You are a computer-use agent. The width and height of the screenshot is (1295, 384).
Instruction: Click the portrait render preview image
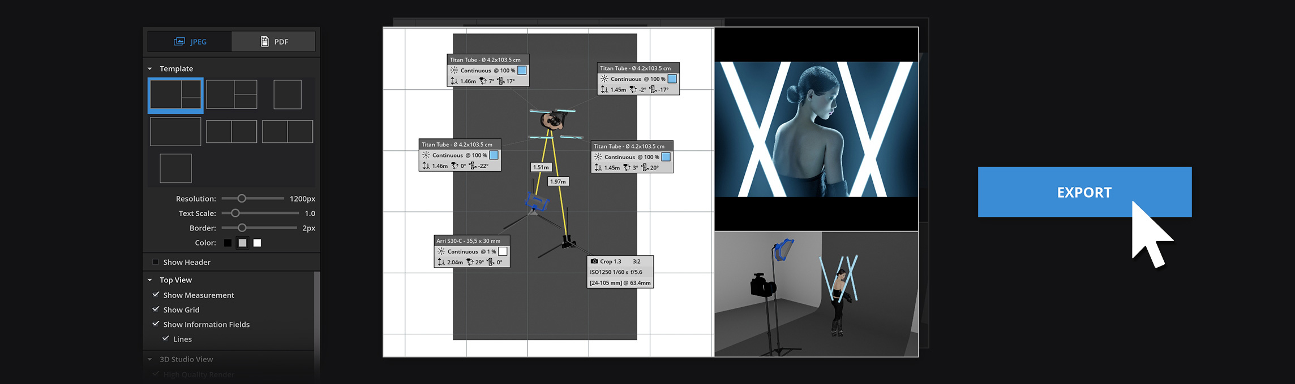[816, 129]
